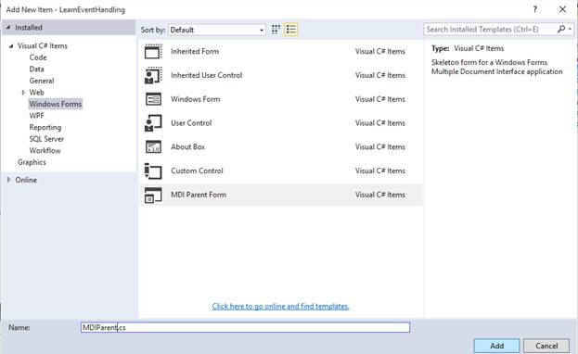The image size is (578, 354).
Task: Select the Web category
Action: tap(36, 93)
